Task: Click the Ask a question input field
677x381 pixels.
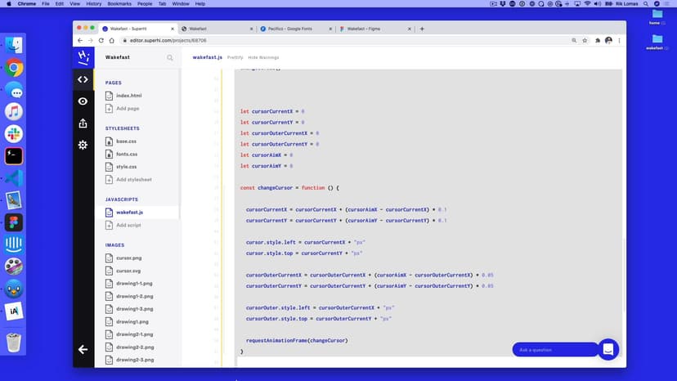Action: pos(553,350)
